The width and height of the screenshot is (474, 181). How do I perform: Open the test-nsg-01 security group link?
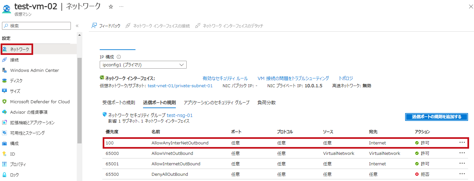coord(180,115)
